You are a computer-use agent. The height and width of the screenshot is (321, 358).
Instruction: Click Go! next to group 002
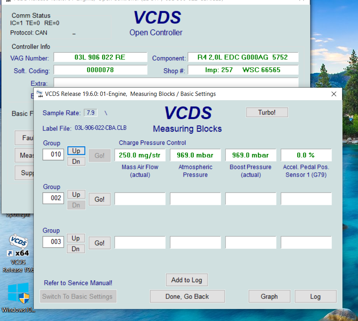coord(100,199)
